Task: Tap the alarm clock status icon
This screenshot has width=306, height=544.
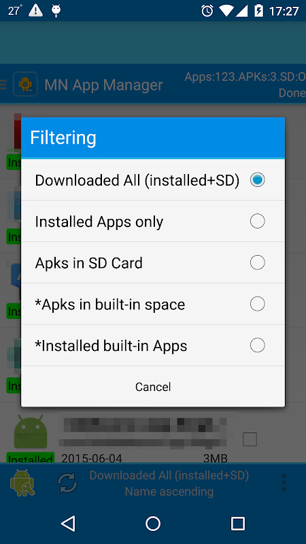Action: tap(207, 11)
